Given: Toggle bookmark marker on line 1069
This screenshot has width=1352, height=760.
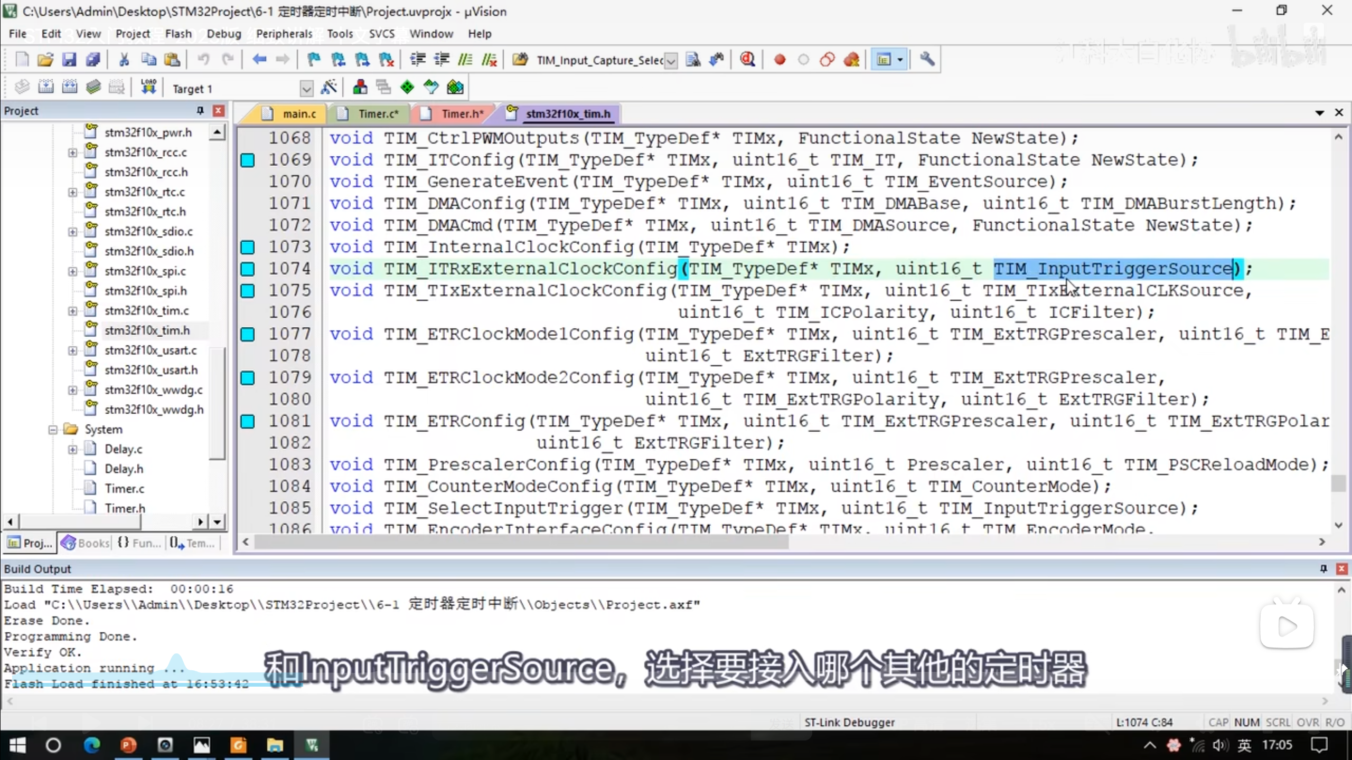Looking at the screenshot, I should pyautogui.click(x=248, y=160).
